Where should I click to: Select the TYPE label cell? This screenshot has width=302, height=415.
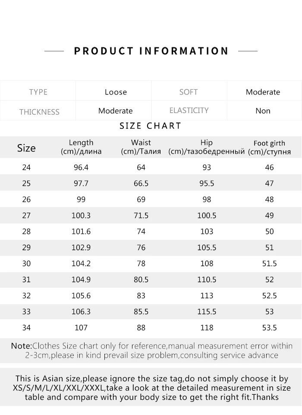pos(38,92)
